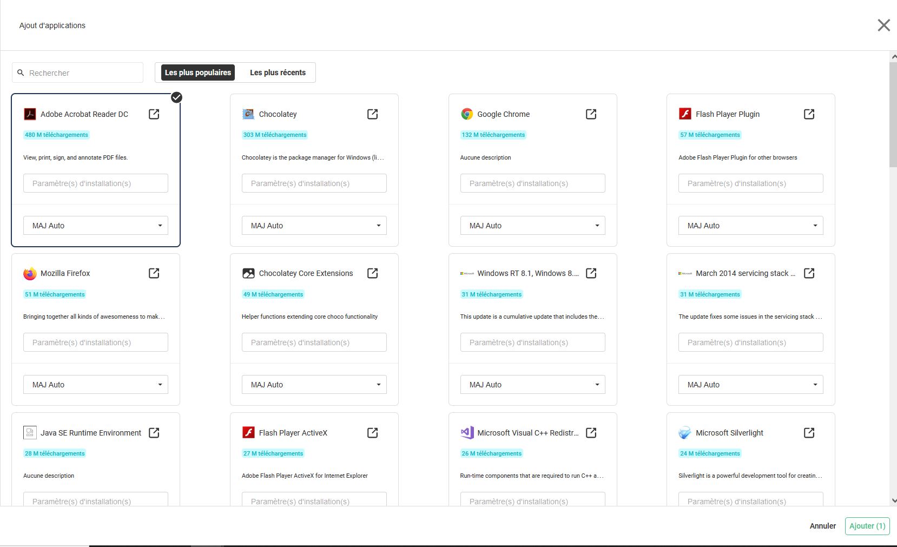Viewport: 897px width, 547px height.
Task: Select the Les plus populaires tab
Action: tap(197, 73)
